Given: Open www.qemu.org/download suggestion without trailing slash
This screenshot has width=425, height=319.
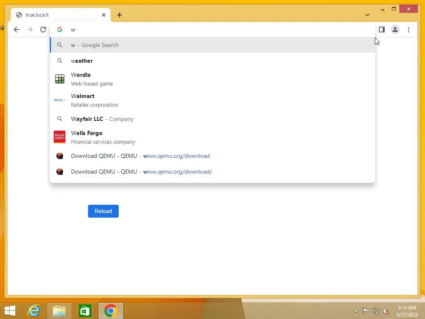Looking at the screenshot, I should point(213,156).
